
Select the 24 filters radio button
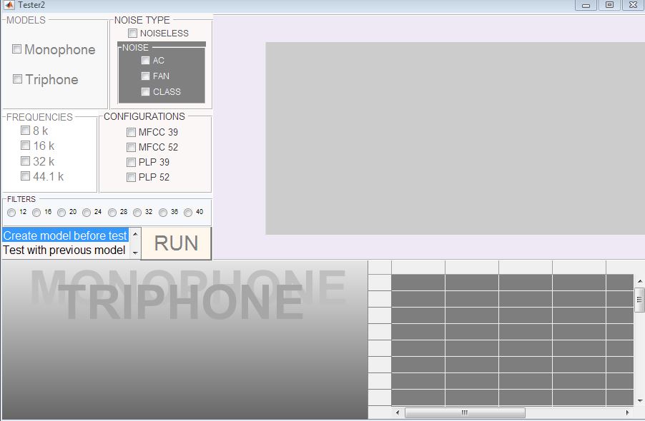(87, 213)
